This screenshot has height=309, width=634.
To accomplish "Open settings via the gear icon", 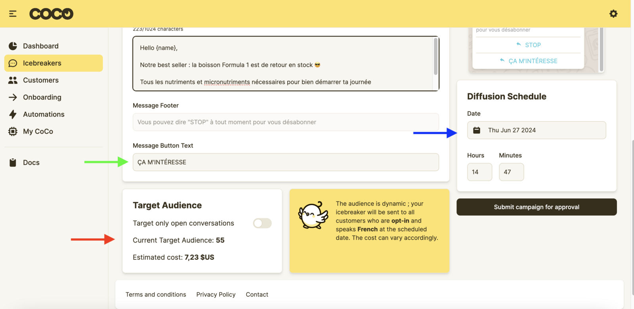I will tap(613, 14).
